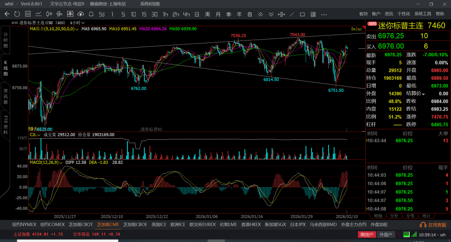The image size is (451, 242).
Task: Expand the 结算价 dropdown arrow
Action: [x=423, y=94]
